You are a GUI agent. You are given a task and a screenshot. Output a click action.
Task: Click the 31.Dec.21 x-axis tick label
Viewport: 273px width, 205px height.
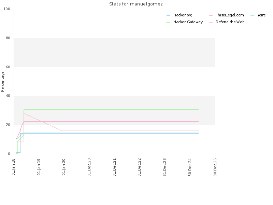click(114, 167)
